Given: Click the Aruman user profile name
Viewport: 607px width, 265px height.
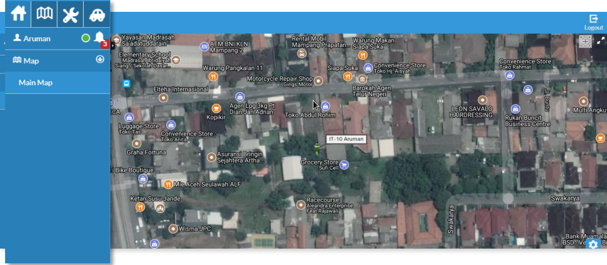Looking at the screenshot, I should click(37, 38).
